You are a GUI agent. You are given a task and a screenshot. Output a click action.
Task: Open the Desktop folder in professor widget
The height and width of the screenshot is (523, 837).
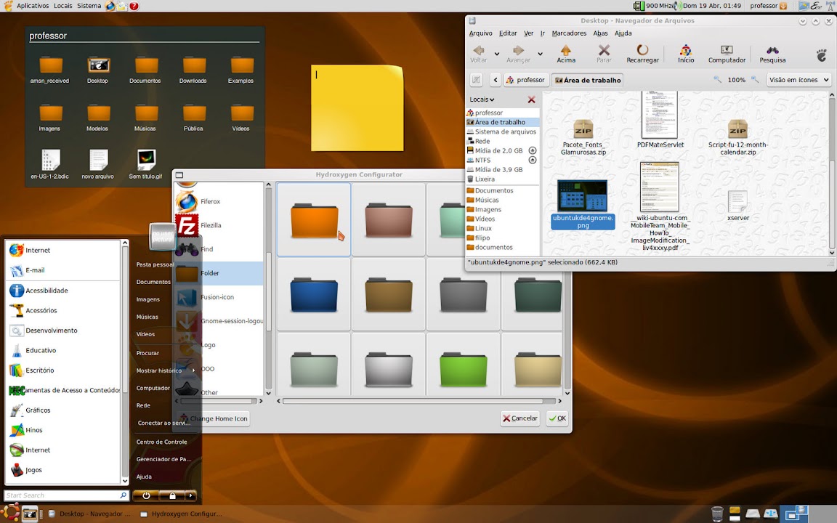click(x=98, y=70)
